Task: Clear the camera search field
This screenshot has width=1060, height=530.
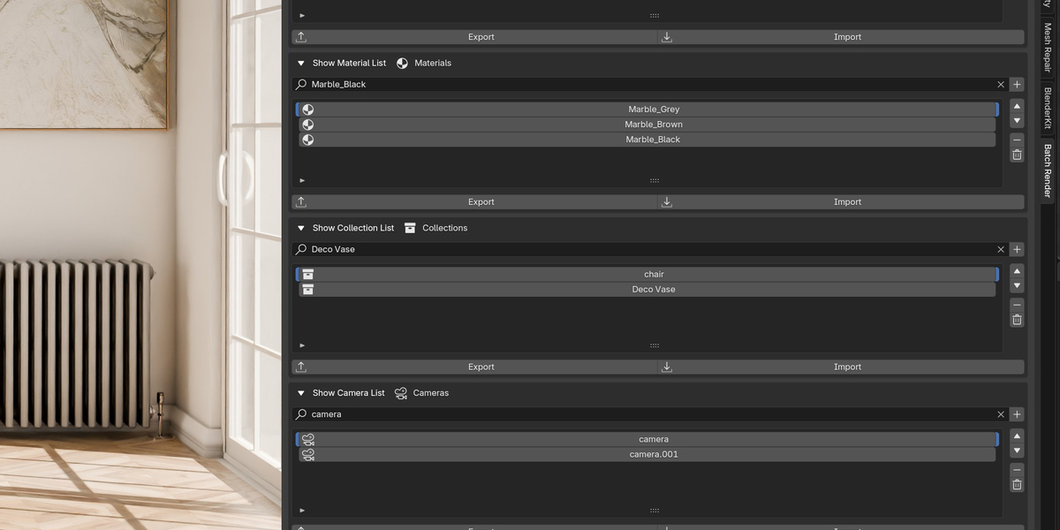Action: (1001, 414)
